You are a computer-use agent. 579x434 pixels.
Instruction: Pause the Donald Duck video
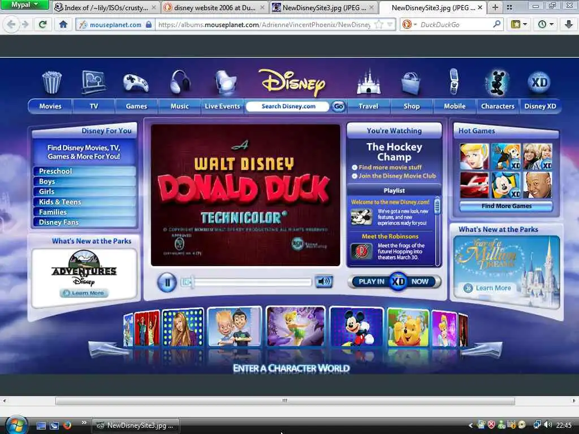tap(167, 283)
